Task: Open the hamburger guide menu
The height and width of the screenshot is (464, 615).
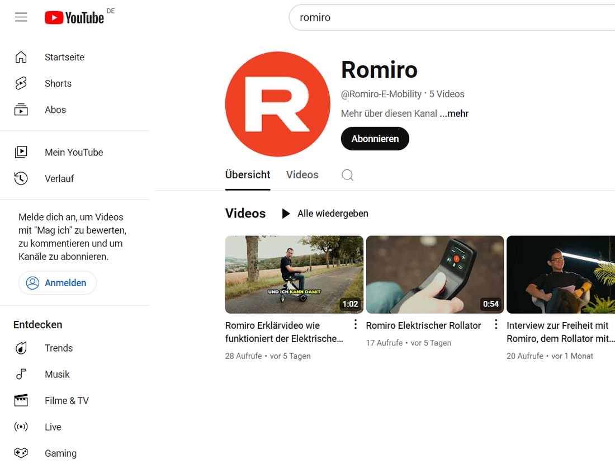Action: pos(21,17)
